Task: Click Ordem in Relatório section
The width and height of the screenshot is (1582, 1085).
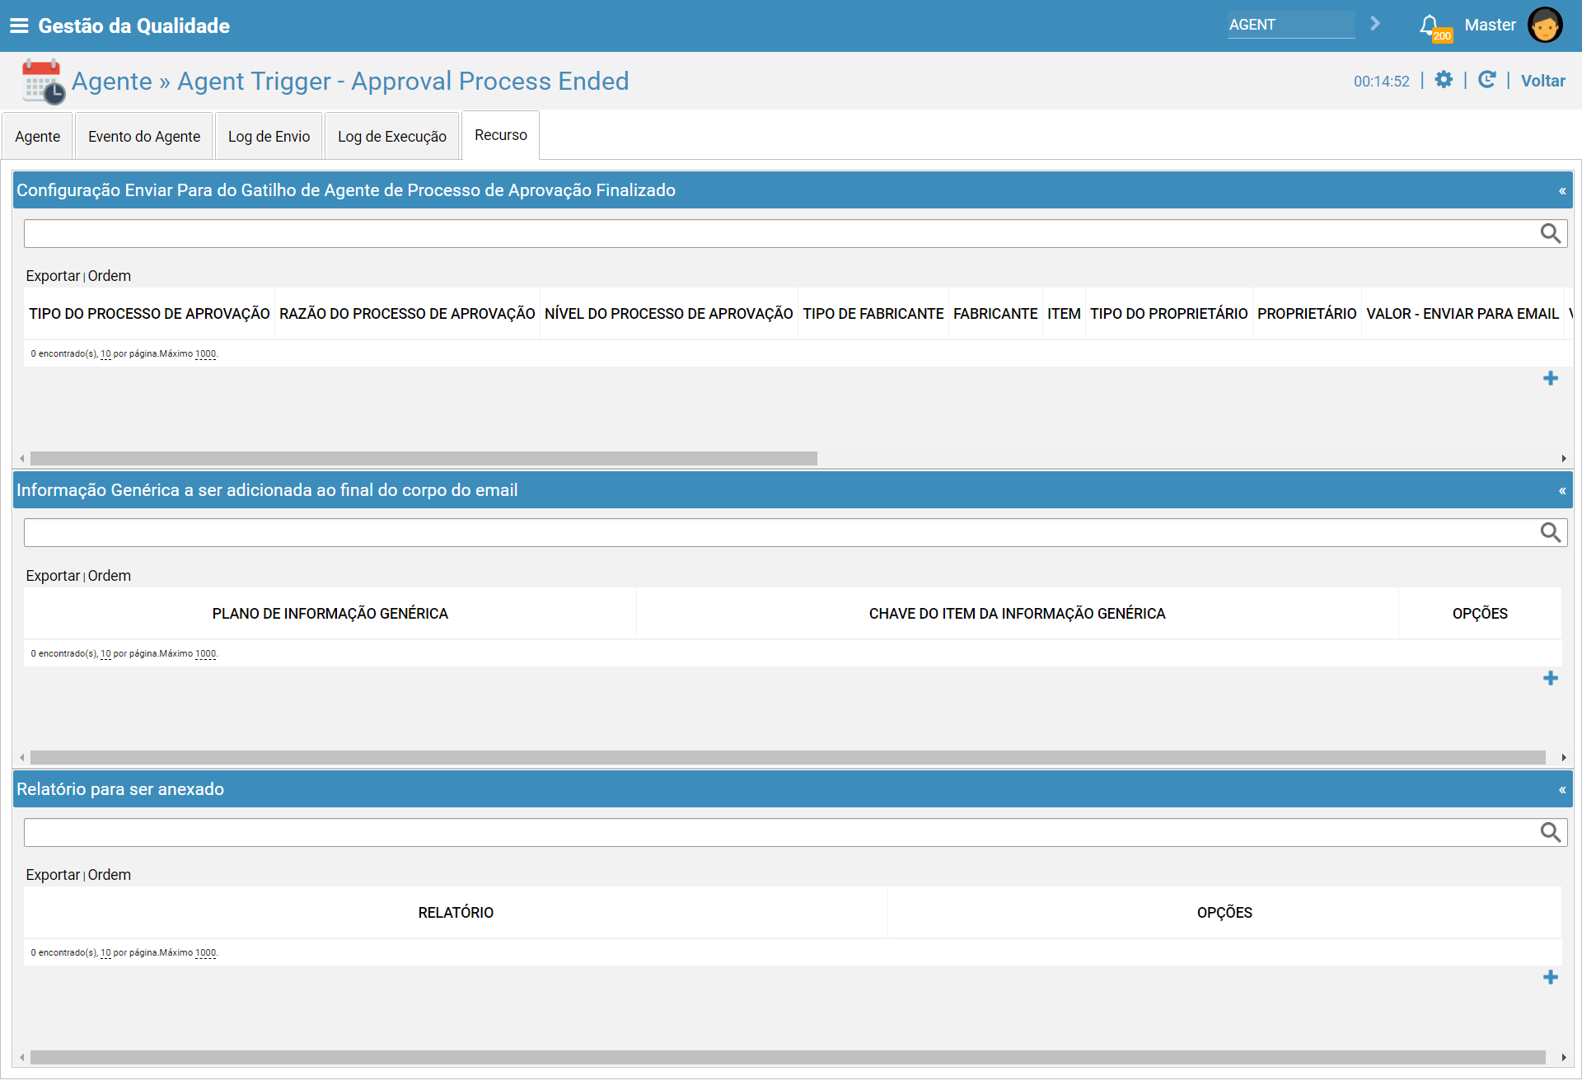Action: [x=110, y=875]
